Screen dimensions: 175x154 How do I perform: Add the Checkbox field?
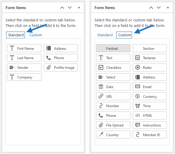click(113, 68)
